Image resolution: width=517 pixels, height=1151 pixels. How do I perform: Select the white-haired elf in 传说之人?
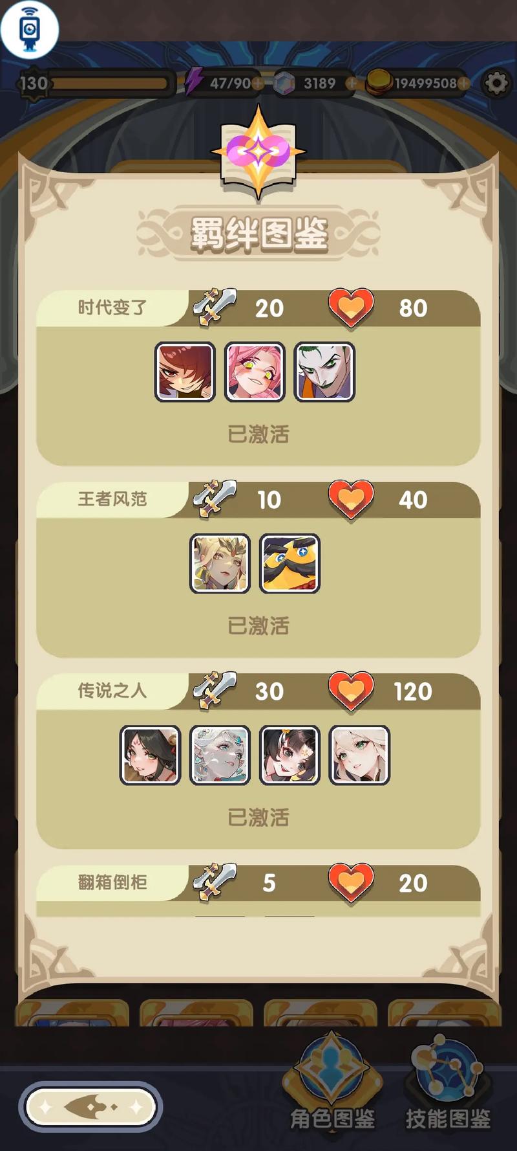pyautogui.click(x=220, y=755)
